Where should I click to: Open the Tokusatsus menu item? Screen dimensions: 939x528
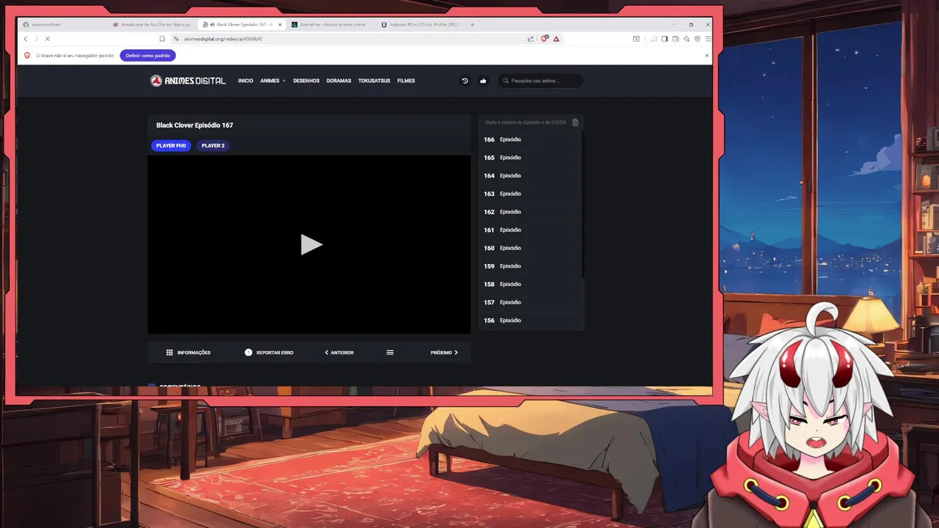(x=374, y=81)
